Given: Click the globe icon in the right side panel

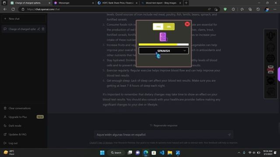Looking at the screenshot, I should coord(270,58).
